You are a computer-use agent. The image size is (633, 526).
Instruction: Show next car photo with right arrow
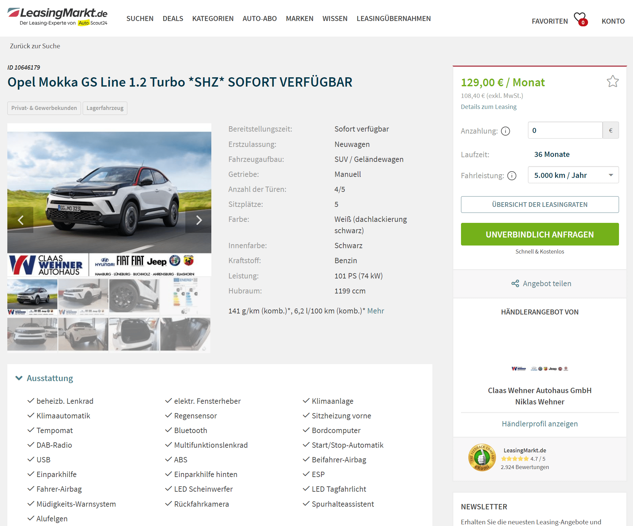(x=199, y=220)
